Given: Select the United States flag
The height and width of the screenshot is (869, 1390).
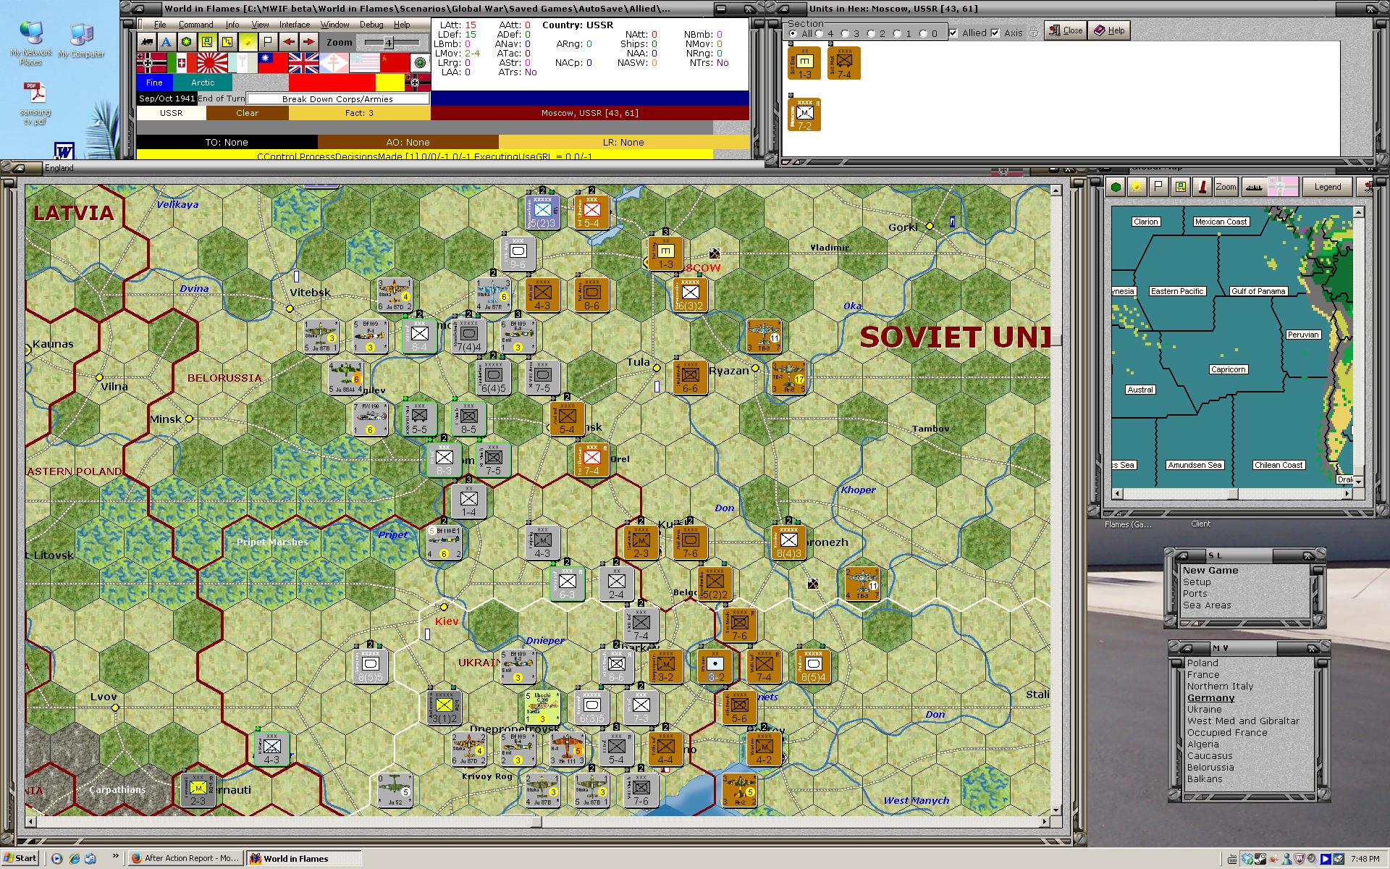Looking at the screenshot, I should point(364,63).
